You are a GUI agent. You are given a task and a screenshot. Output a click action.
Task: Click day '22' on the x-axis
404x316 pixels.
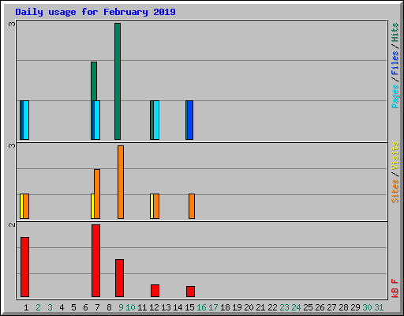(x=272, y=307)
